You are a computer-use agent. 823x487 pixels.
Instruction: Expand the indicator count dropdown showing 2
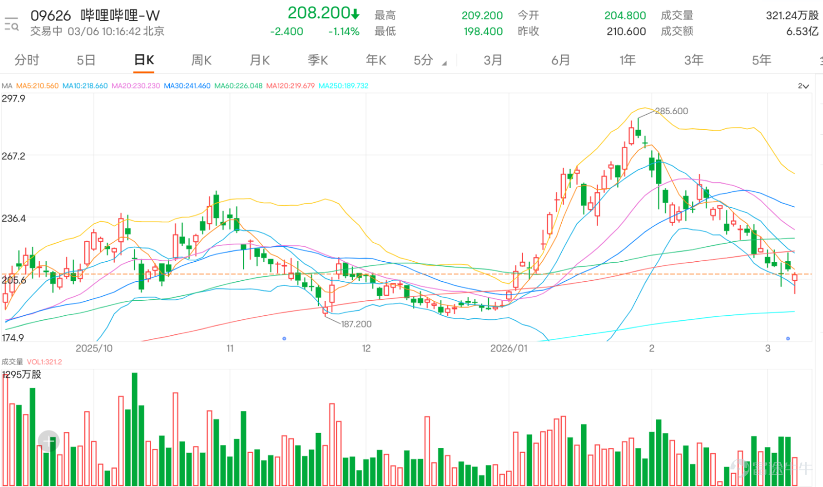click(x=803, y=86)
